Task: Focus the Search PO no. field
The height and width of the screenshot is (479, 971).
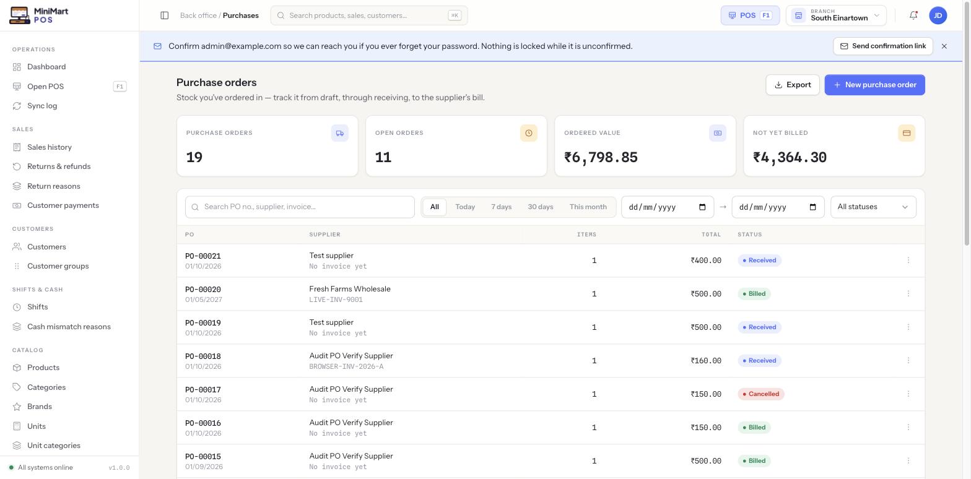Action: point(300,207)
